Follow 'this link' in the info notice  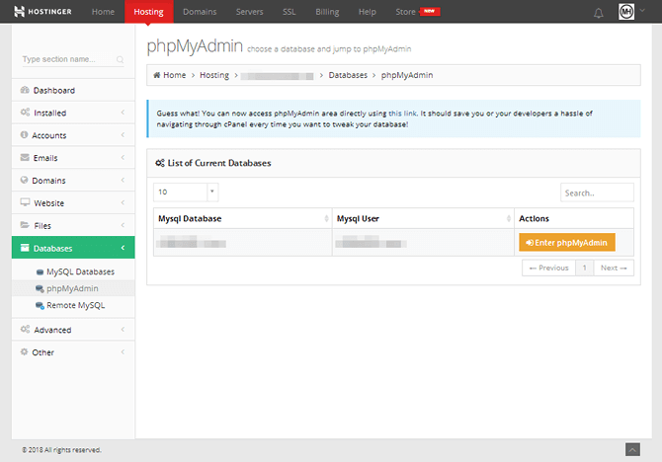402,114
